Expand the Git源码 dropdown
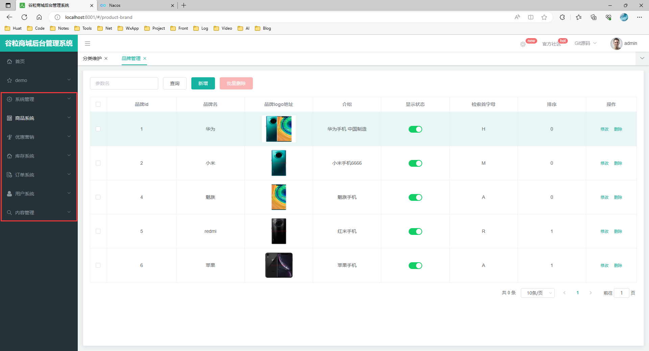Screen dimensions: 649x351 tap(585, 43)
